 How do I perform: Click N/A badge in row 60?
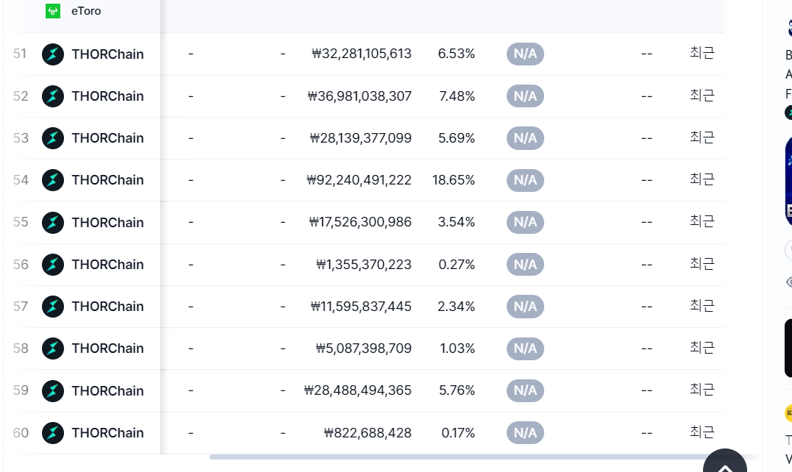[x=525, y=432]
